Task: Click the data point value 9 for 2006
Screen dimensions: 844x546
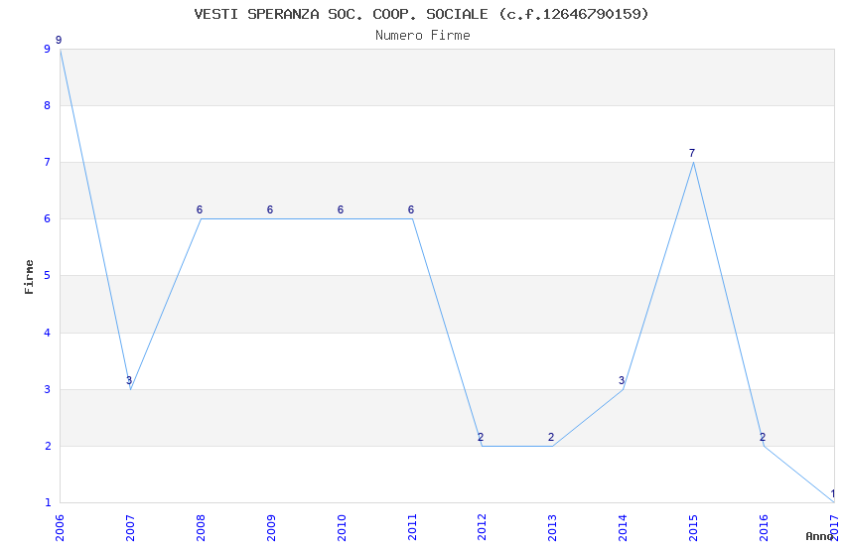Action: pos(59,40)
